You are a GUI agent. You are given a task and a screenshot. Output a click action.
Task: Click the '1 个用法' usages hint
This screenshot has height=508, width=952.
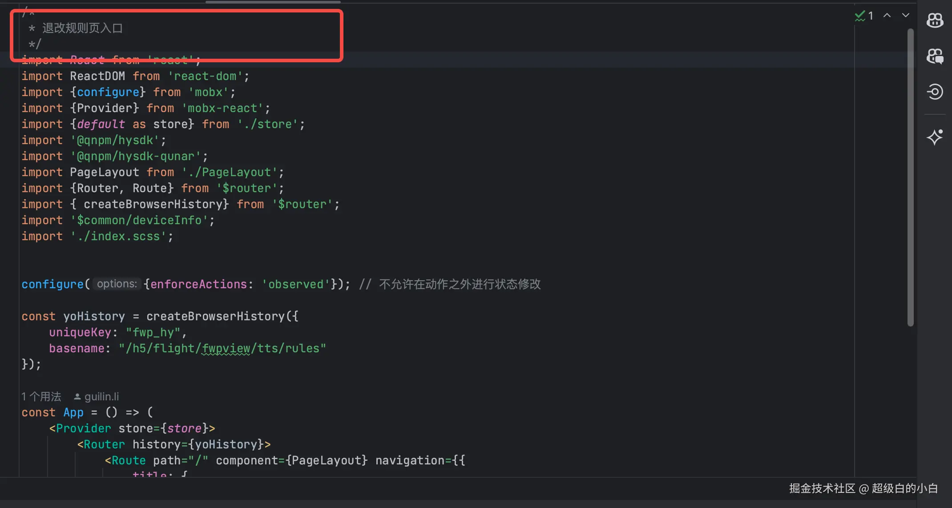coord(41,396)
